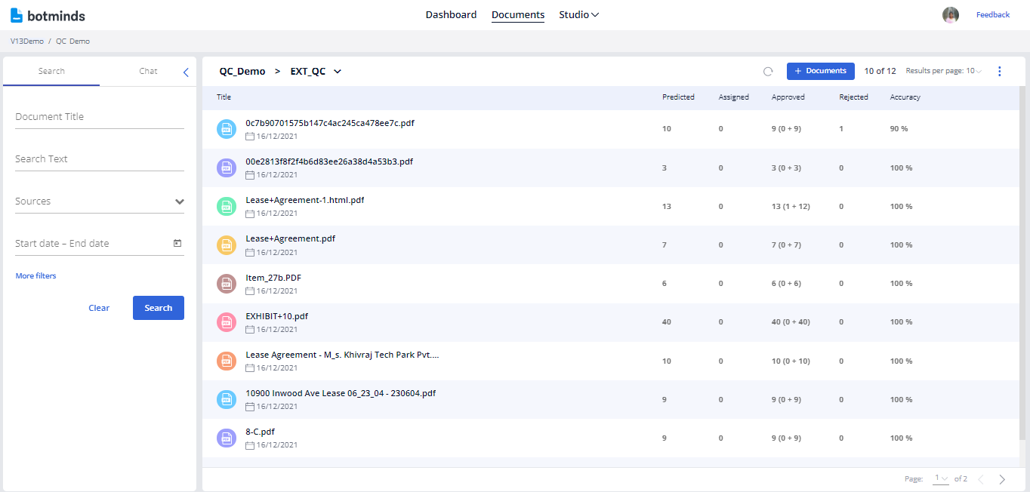This screenshot has width=1030, height=492.
Task: Go to next page using right arrow
Action: 1002,479
